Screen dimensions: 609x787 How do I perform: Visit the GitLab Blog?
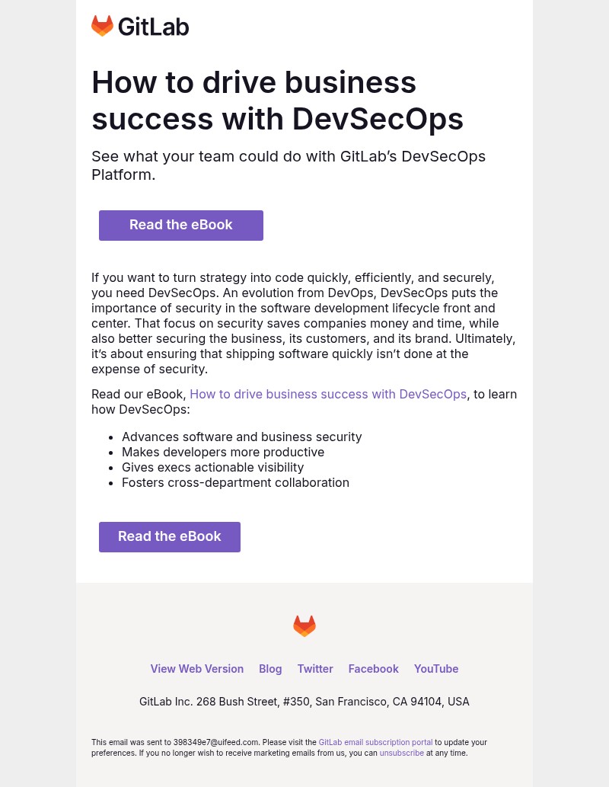pyautogui.click(x=270, y=668)
